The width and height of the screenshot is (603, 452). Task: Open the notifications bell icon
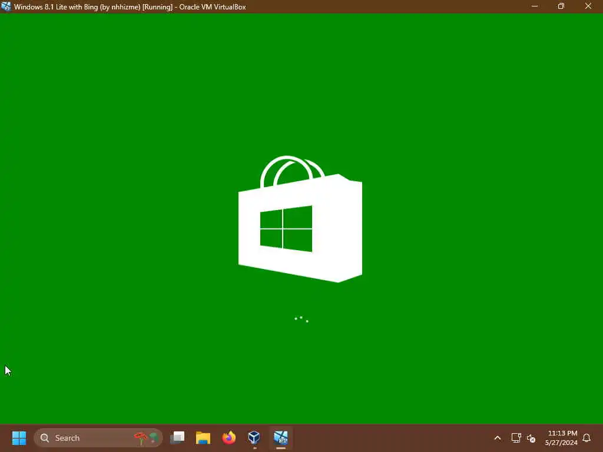click(587, 438)
